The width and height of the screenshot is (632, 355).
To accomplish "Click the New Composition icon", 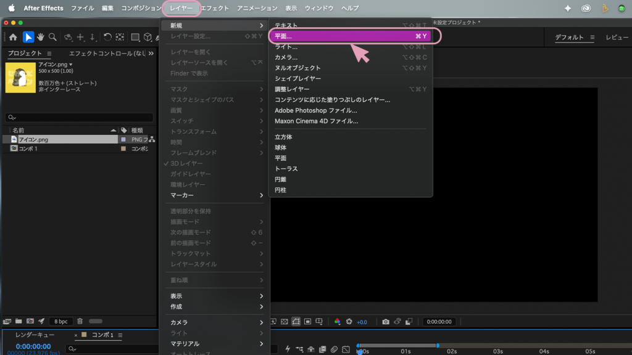I will point(30,321).
